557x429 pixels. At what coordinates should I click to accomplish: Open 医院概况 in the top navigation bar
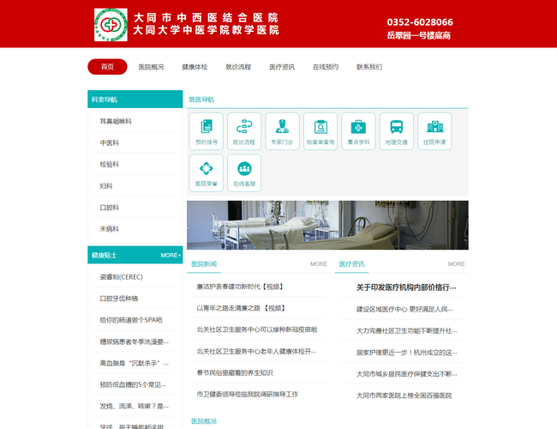151,67
